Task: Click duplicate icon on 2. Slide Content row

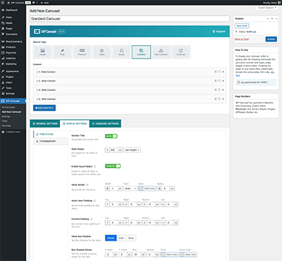Action: click(x=219, y=80)
